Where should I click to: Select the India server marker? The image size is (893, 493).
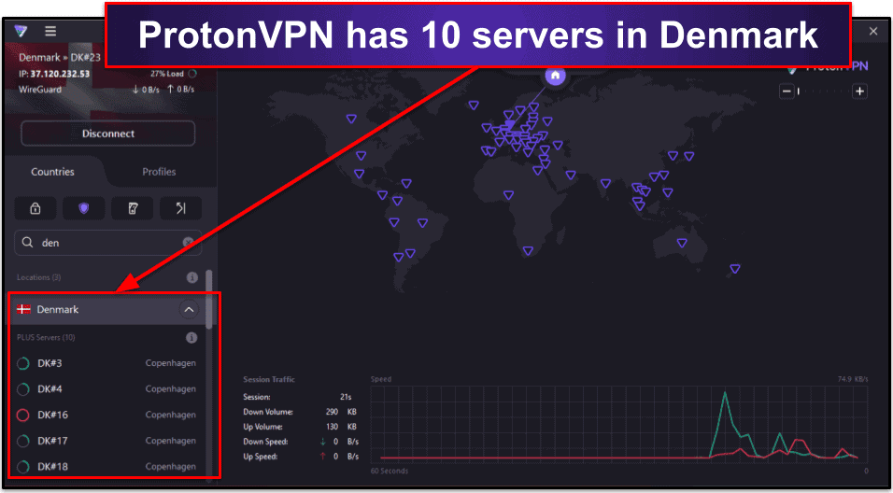pyautogui.click(x=605, y=184)
